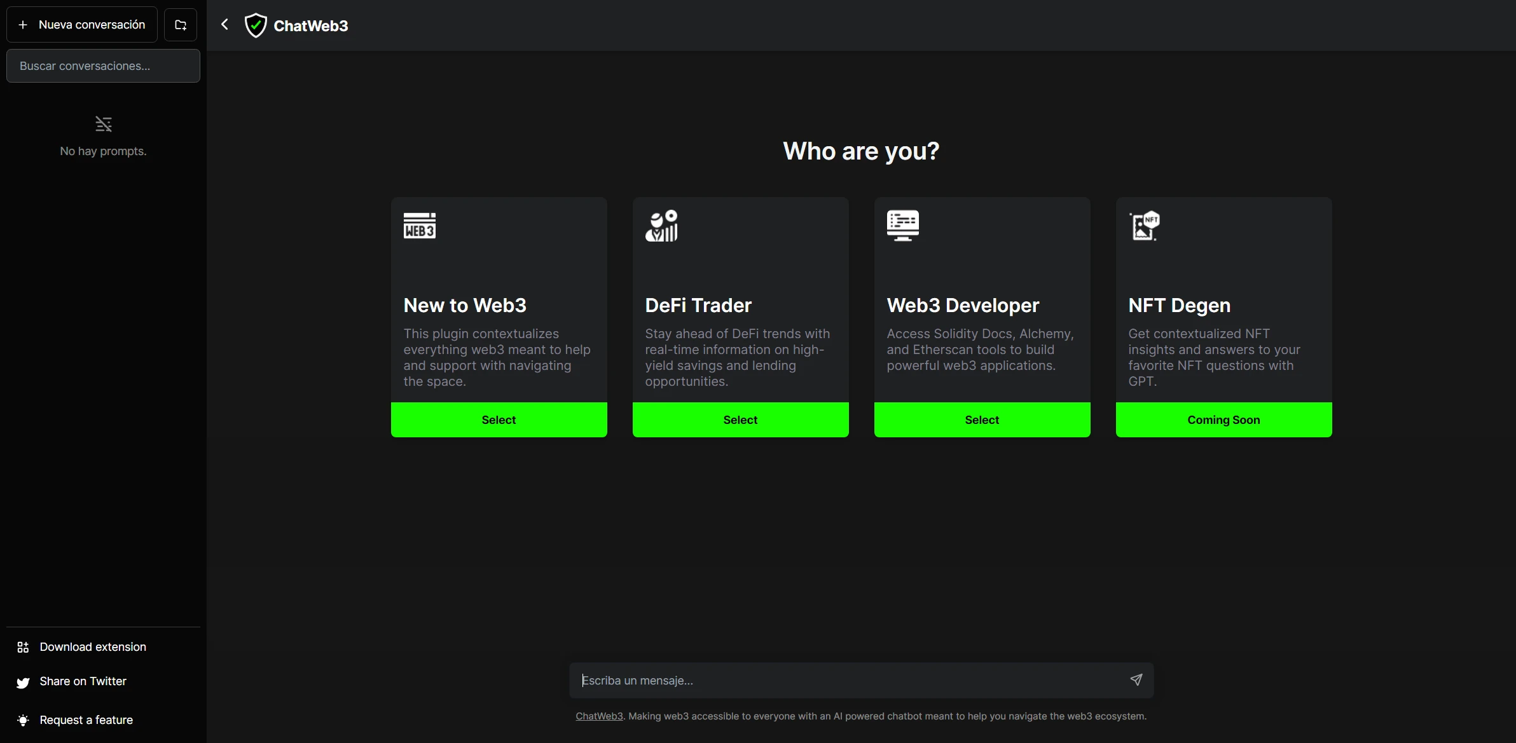Click the ChatWeb3 shield logo icon
The width and height of the screenshot is (1516, 743).
pyautogui.click(x=256, y=25)
